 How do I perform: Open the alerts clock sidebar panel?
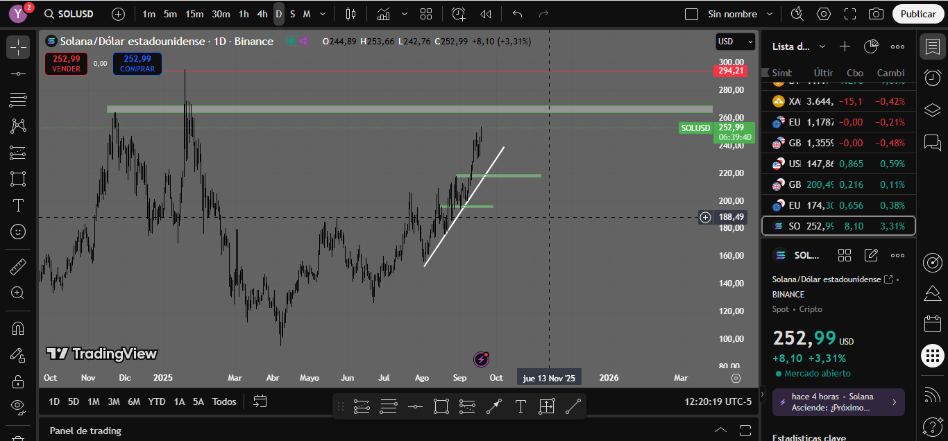tap(933, 78)
